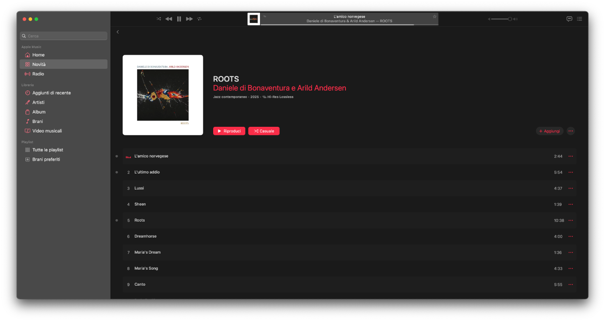Show the Up Next queue list
Screen dimensions: 605x321
(579, 19)
